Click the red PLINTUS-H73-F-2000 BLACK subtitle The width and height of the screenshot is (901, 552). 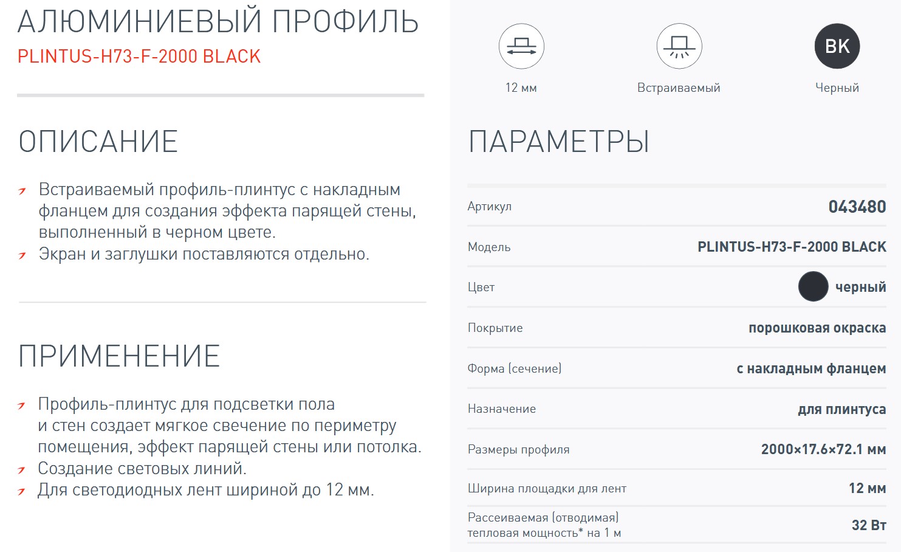[x=139, y=57]
